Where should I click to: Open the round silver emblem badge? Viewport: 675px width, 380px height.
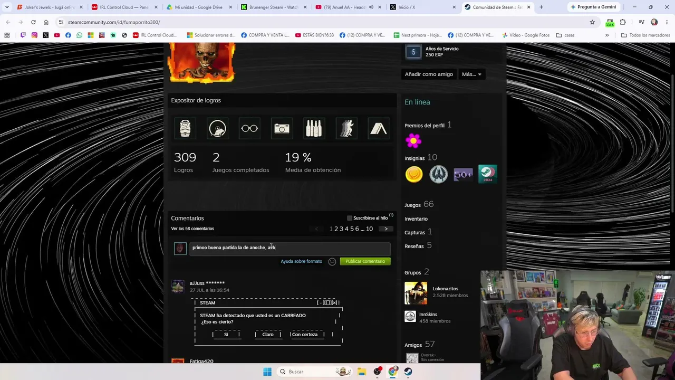point(438,174)
